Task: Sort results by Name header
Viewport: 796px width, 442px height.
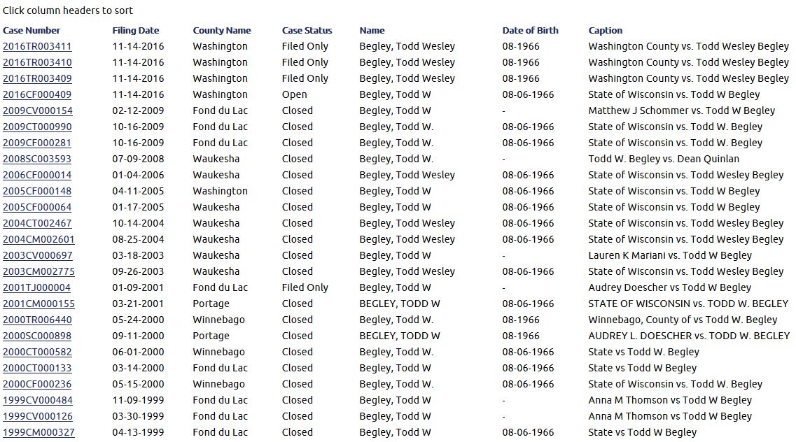Action: (372, 30)
